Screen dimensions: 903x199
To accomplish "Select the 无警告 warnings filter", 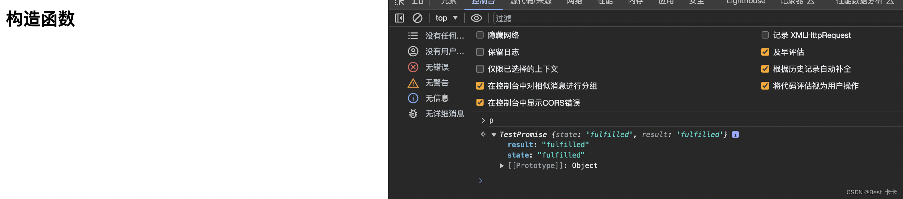I will point(437,83).
